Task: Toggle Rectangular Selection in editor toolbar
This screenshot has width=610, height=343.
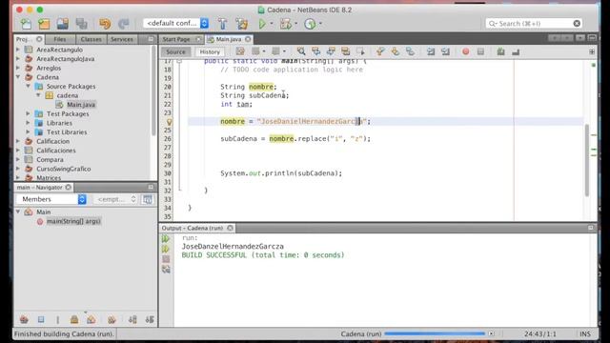Action: tap(360, 51)
